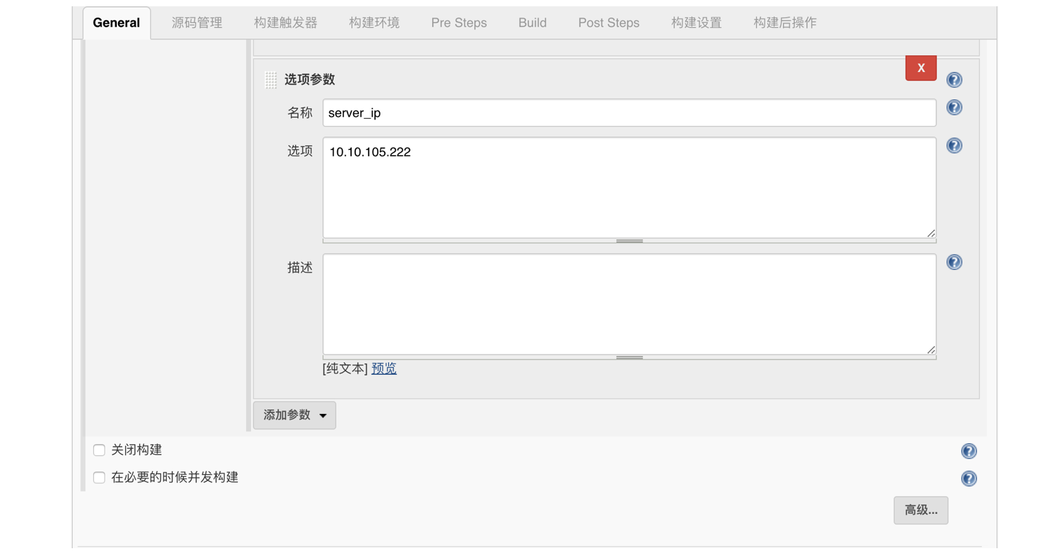Enable the 在必要的时候并发构建 checkbox

(99, 478)
